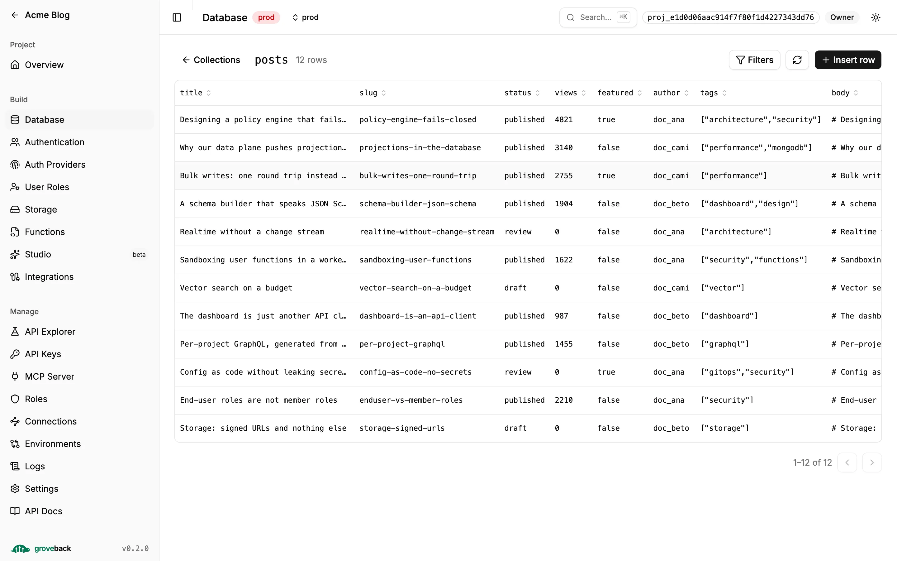Sort by the tags column
Image resolution: width=897 pixels, height=561 pixels.
pyautogui.click(x=713, y=93)
